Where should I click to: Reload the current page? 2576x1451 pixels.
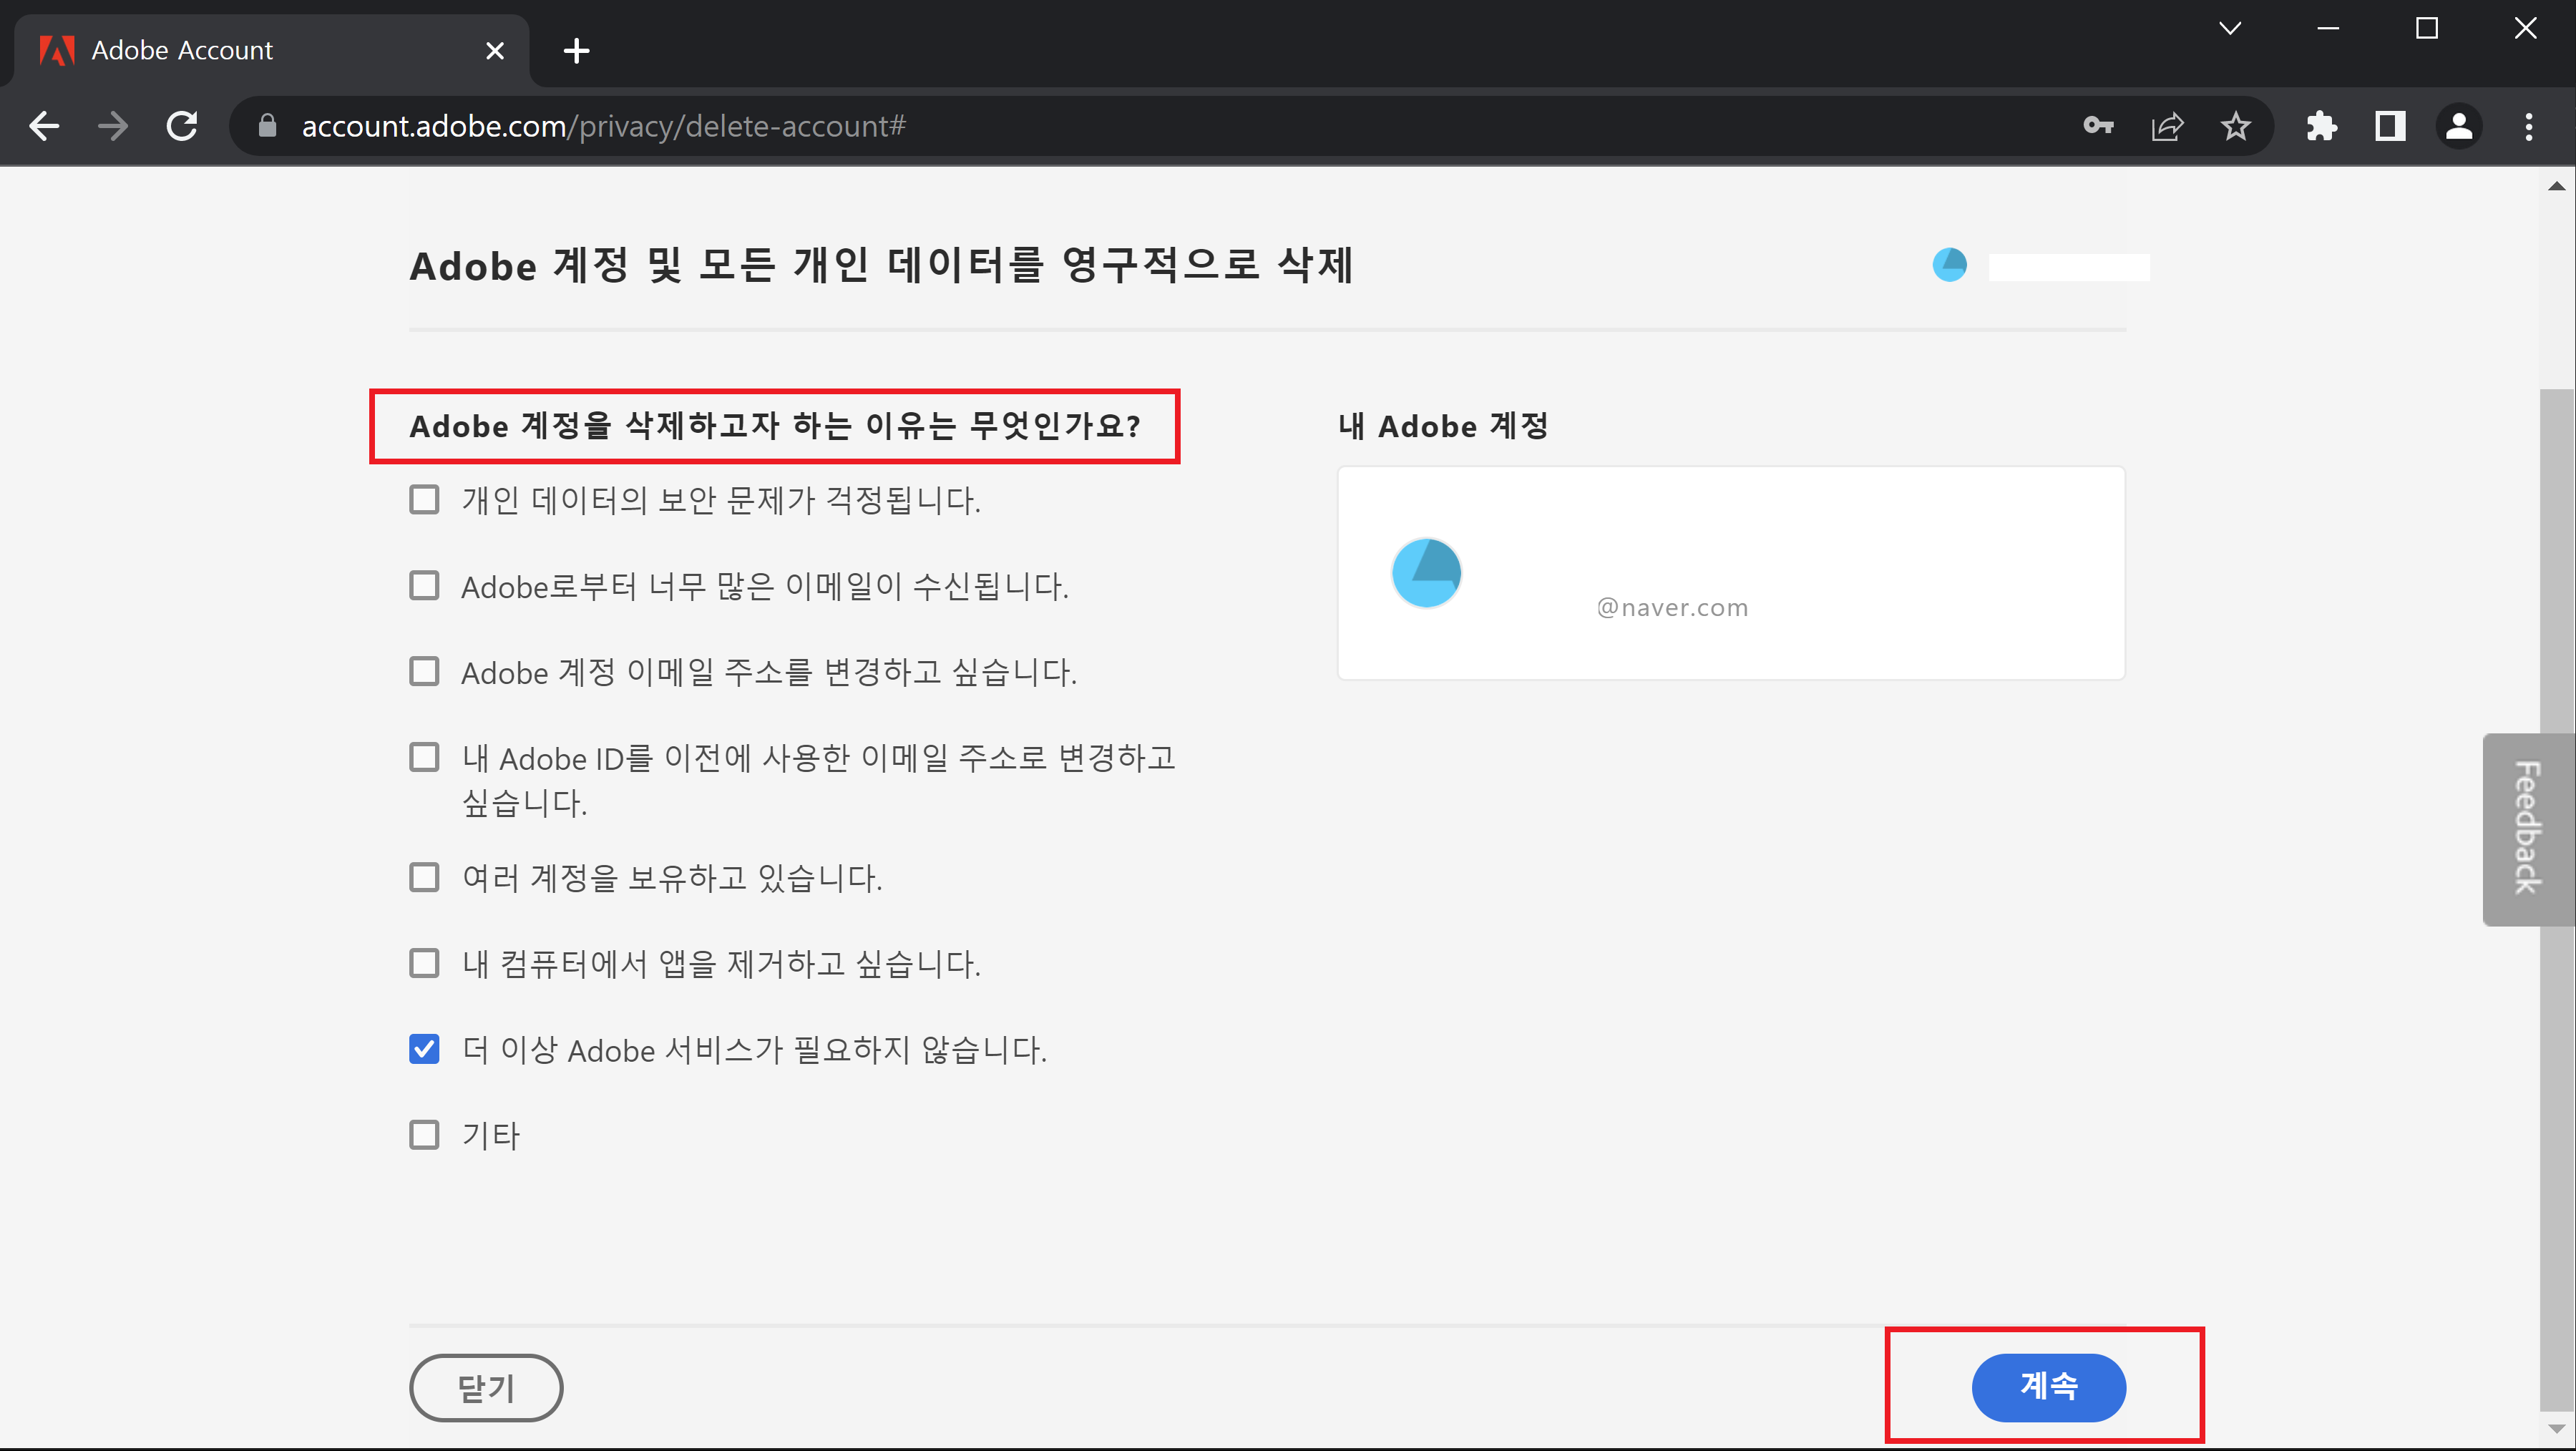click(182, 125)
